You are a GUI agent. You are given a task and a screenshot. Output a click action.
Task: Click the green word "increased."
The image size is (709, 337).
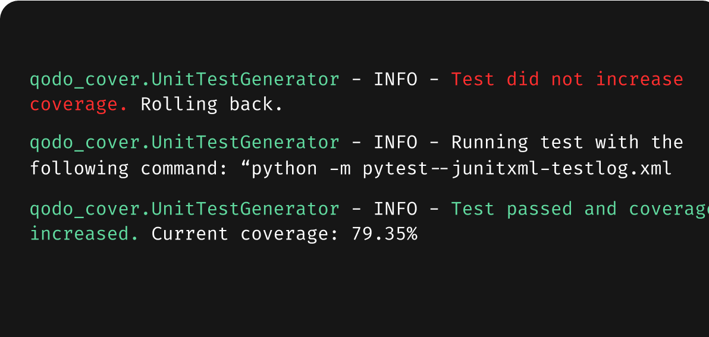coord(84,234)
